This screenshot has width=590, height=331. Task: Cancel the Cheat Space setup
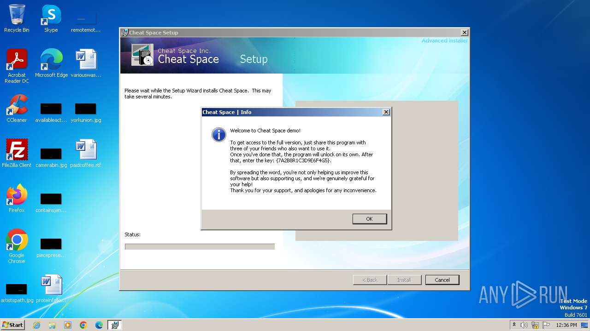pos(442,280)
